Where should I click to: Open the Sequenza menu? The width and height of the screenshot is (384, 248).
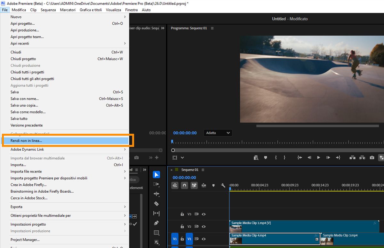click(x=48, y=10)
